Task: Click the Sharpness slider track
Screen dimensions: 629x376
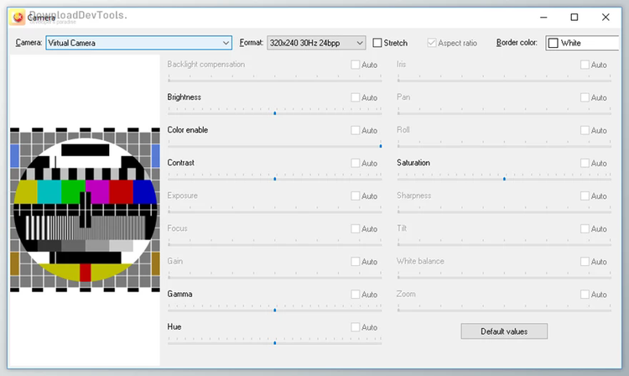Action: [504, 211]
